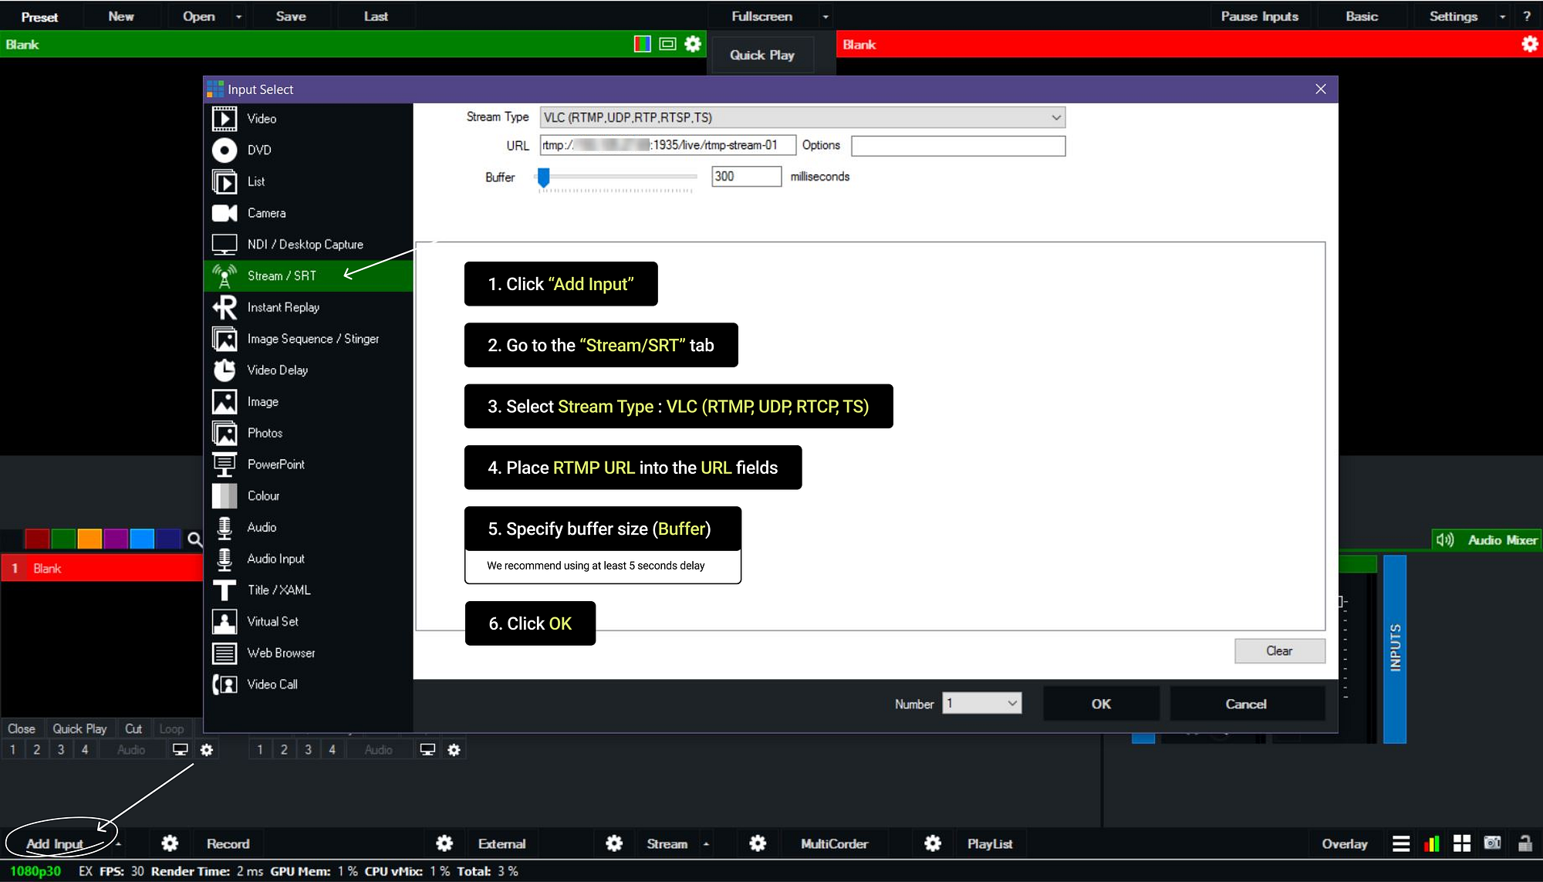The width and height of the screenshot is (1543, 882).
Task: Select the DVD input type
Action: click(308, 150)
